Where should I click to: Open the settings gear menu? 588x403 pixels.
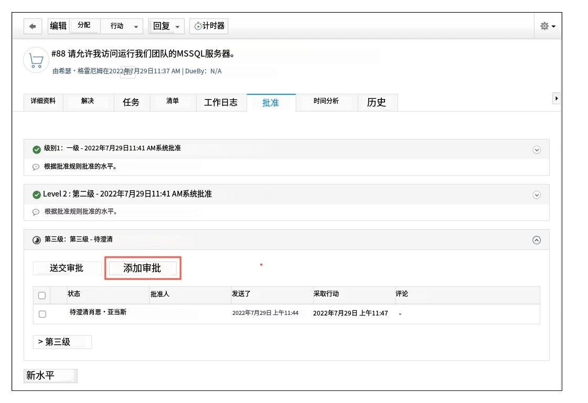(547, 26)
